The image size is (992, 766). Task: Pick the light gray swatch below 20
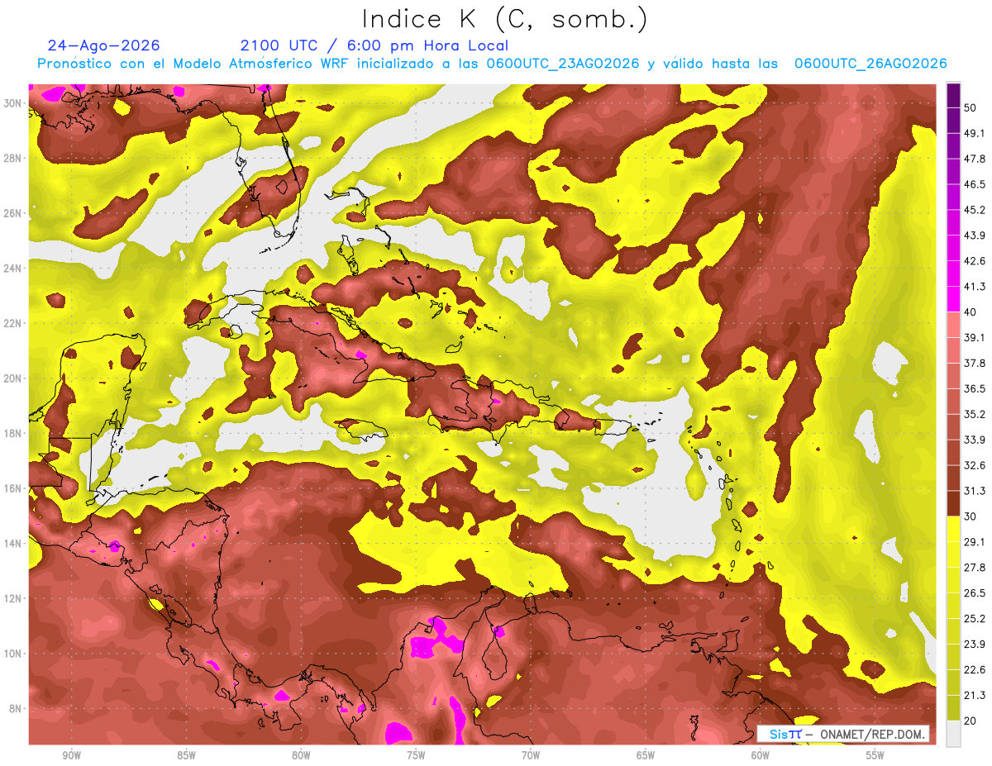point(953,734)
